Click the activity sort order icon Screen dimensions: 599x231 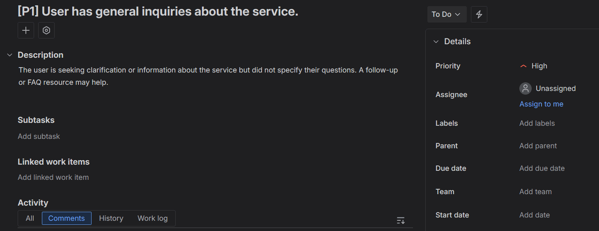401,221
